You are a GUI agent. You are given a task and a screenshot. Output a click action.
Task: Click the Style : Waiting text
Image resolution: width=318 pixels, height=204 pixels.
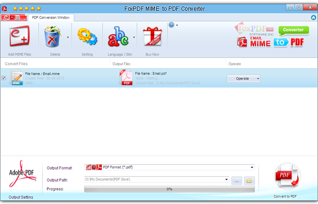[x=147, y=78]
